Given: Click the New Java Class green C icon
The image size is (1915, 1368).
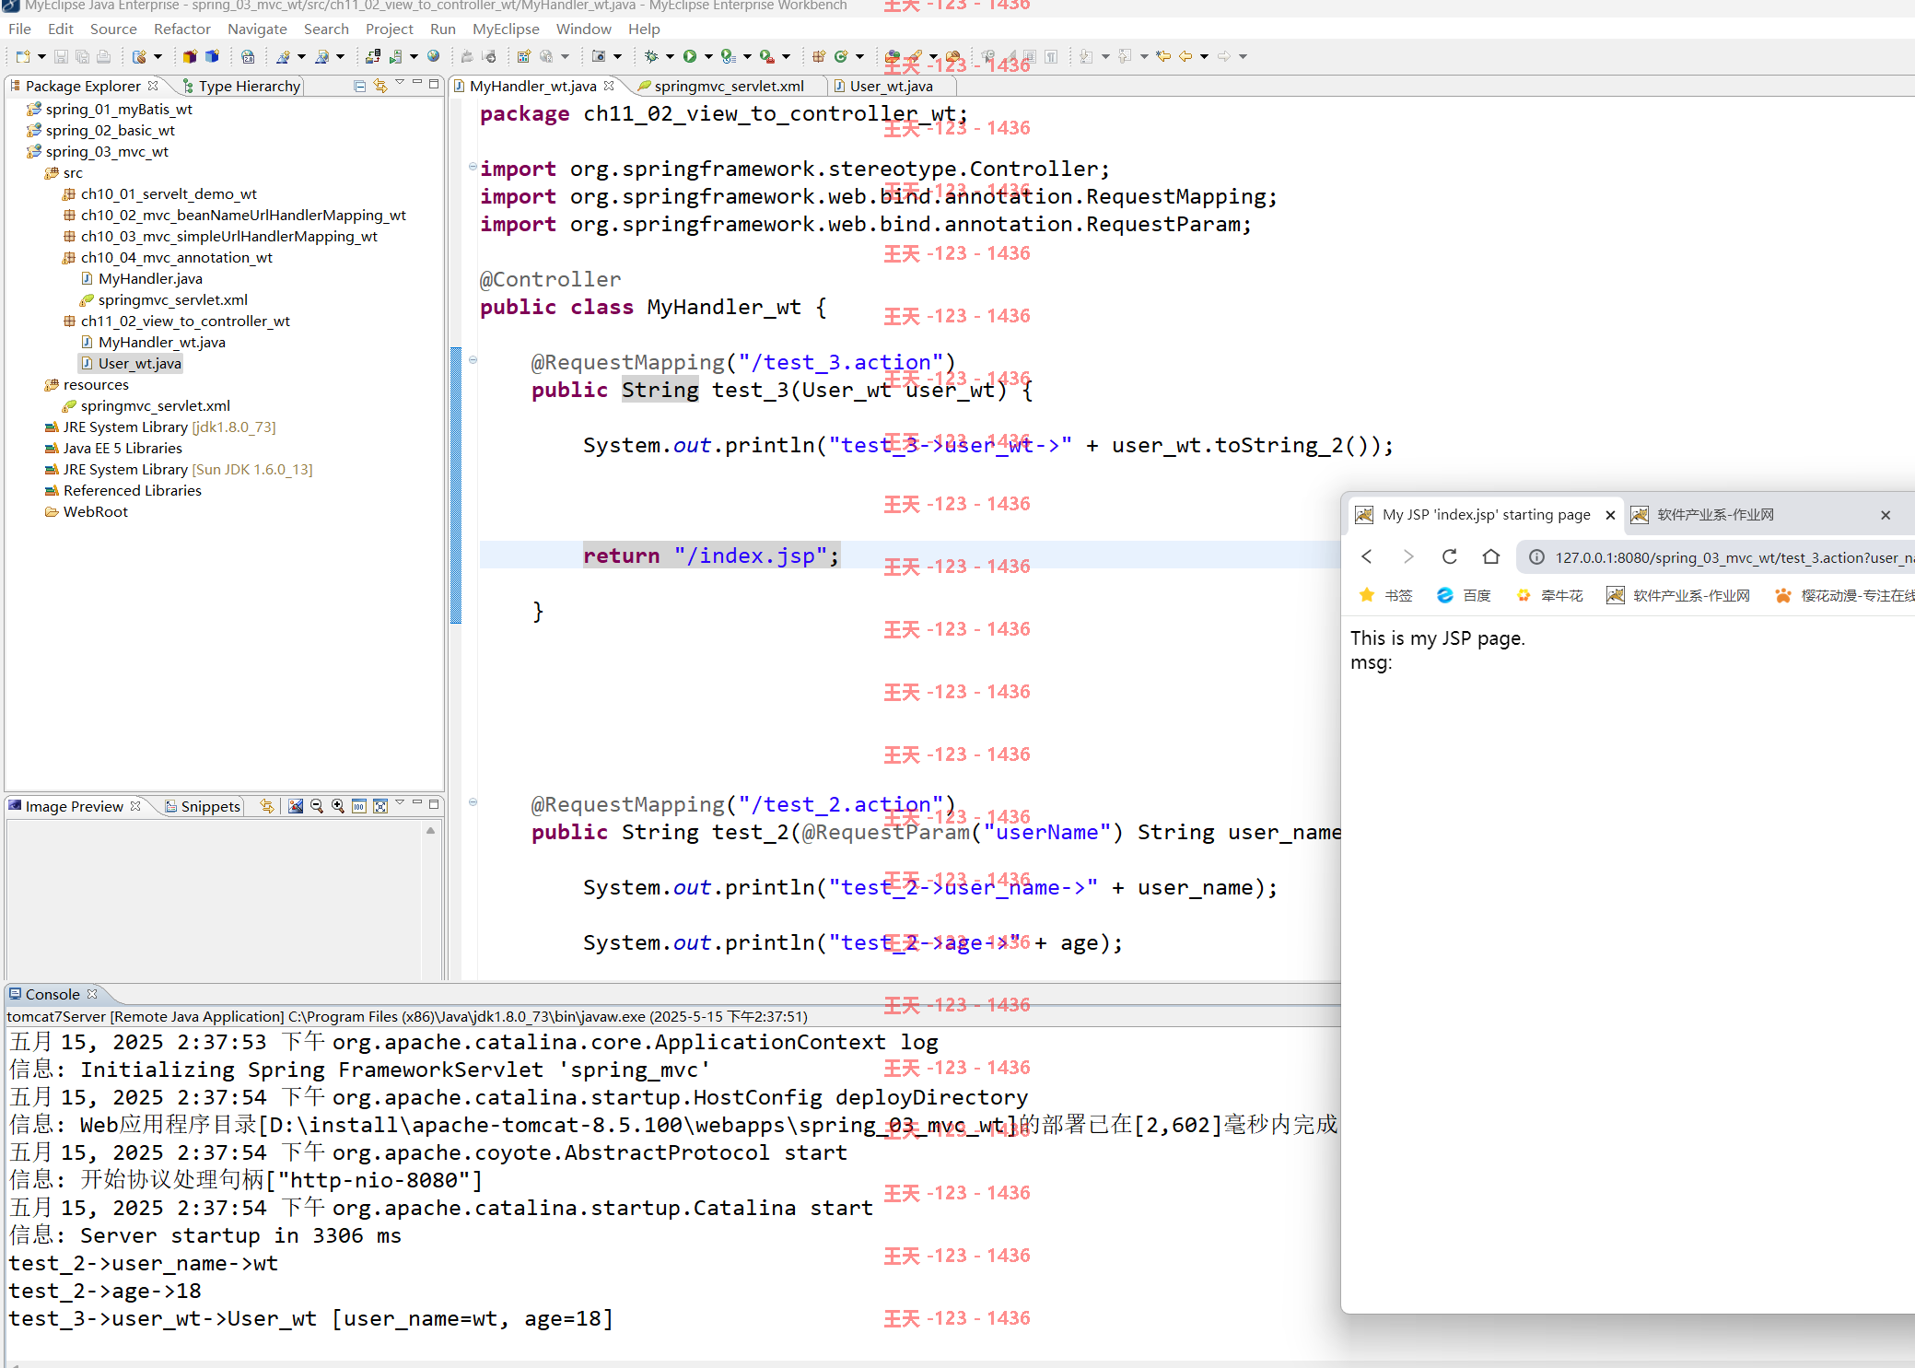Looking at the screenshot, I should [x=840, y=57].
